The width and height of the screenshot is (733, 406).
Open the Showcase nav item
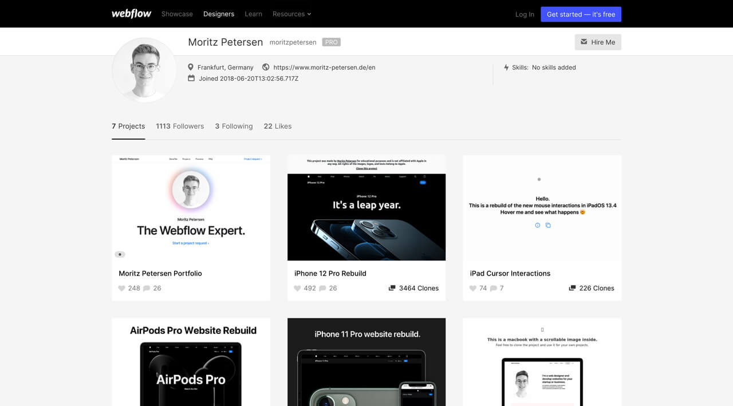tap(177, 14)
